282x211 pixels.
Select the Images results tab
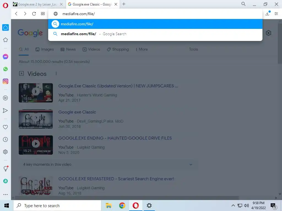tap(45, 49)
